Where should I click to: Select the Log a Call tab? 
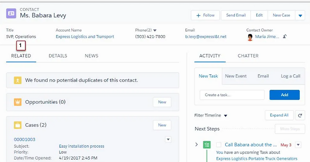tap(291, 76)
